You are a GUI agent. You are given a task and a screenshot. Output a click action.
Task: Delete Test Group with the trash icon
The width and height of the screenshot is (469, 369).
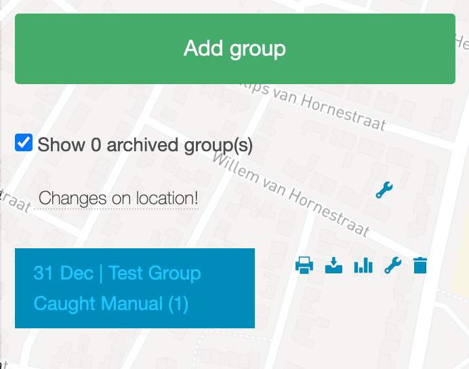(x=420, y=266)
